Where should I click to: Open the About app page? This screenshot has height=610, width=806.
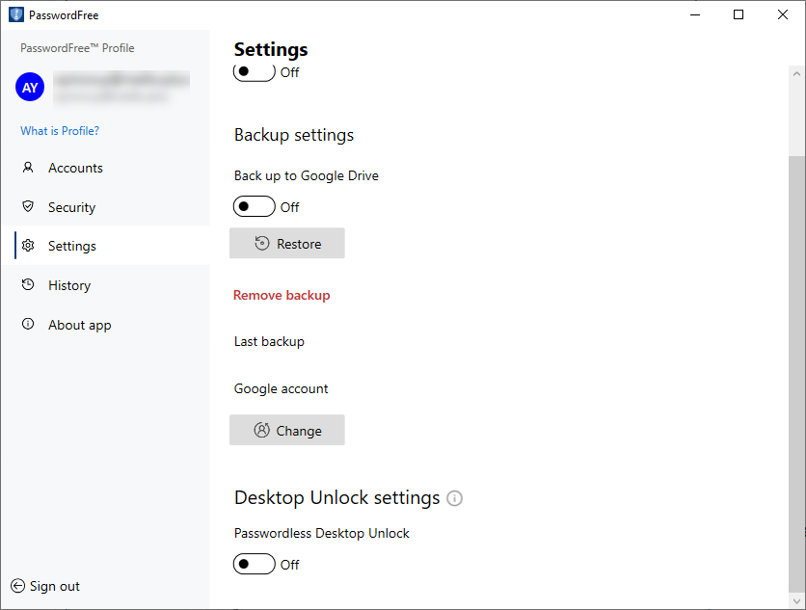tap(79, 325)
